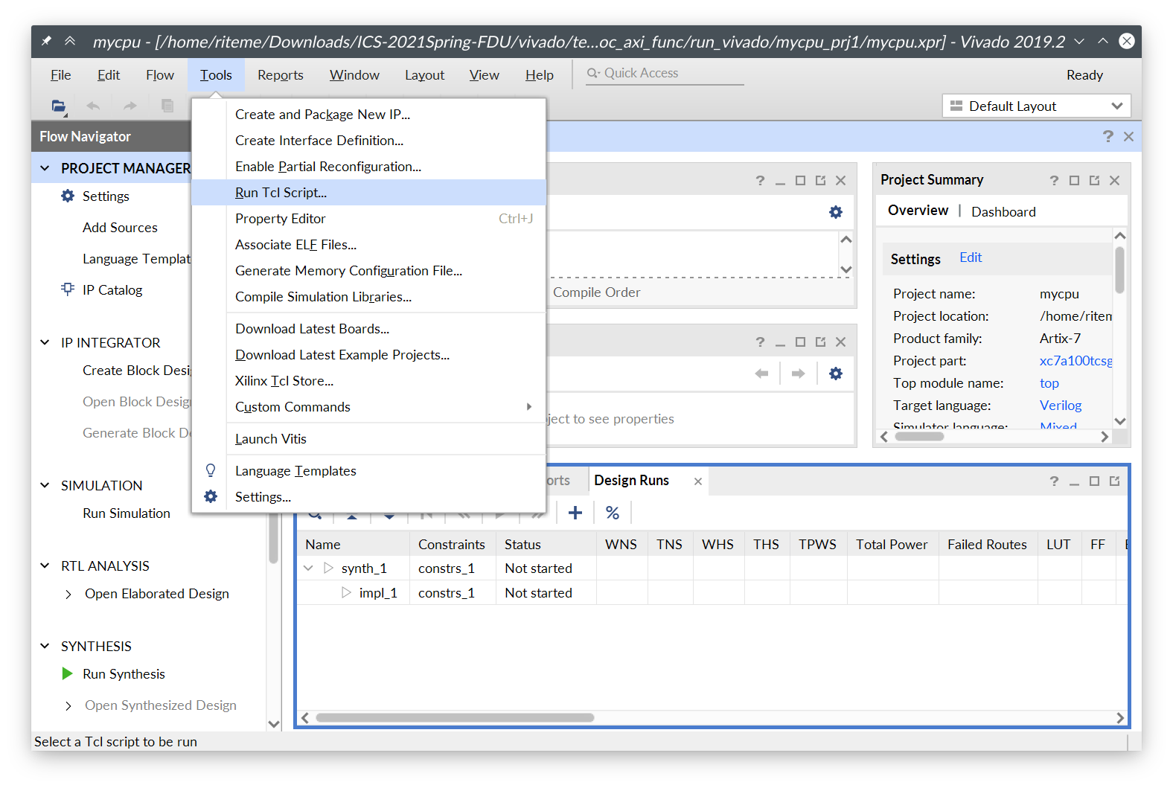Click the Copy icon in the toolbar
This screenshot has height=788, width=1173.
coord(167,106)
